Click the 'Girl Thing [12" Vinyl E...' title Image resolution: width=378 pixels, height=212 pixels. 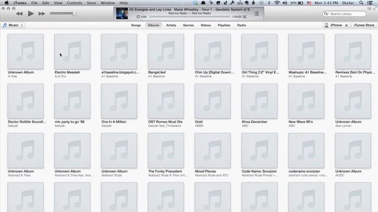point(260,72)
